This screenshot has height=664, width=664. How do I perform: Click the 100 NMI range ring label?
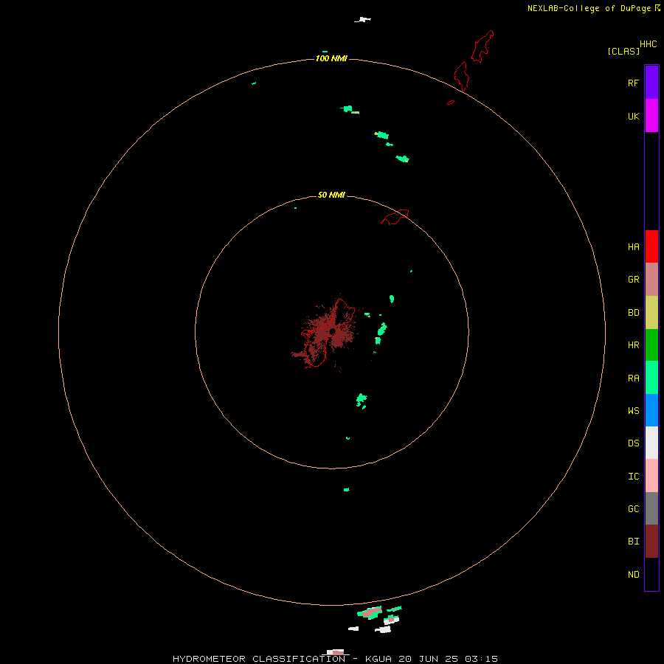tap(331, 58)
